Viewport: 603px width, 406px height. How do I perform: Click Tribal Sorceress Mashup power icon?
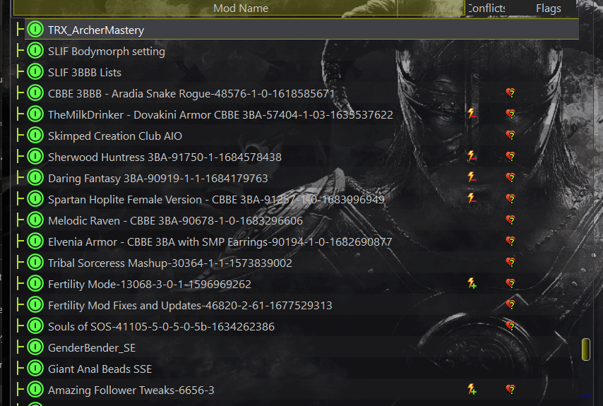[x=35, y=263]
